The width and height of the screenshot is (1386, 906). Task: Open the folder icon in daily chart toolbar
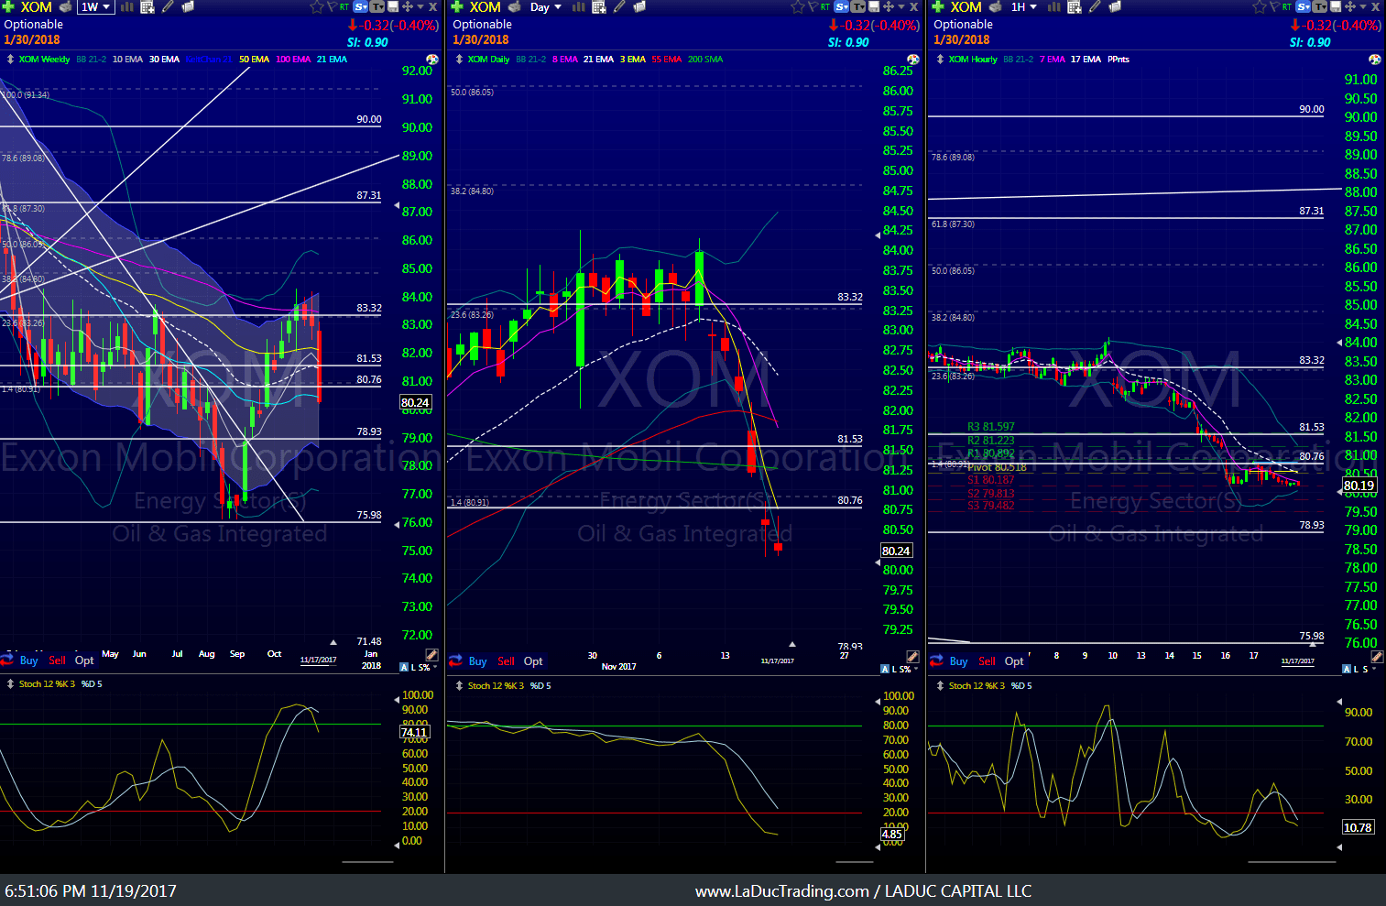[639, 6]
